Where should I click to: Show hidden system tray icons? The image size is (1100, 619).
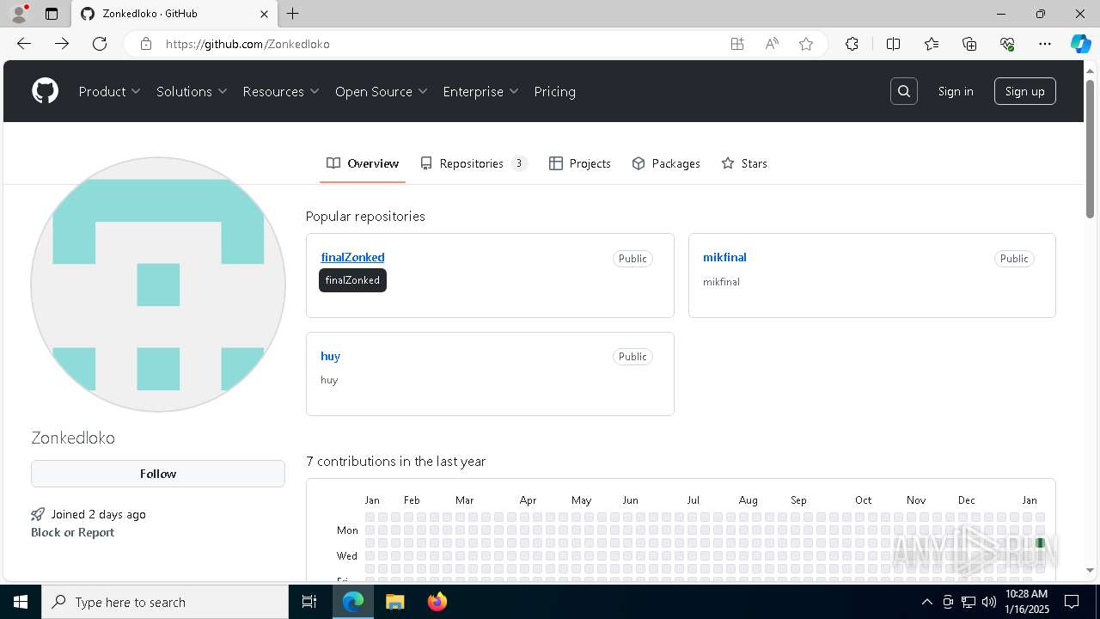(926, 602)
